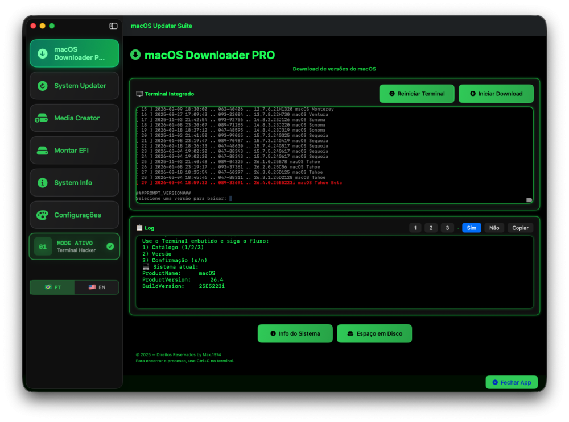Viewport: 569px width, 422px height.
Task: Check Espaço em Disco
Action: (x=374, y=333)
